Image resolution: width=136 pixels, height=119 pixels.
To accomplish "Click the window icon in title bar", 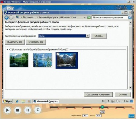I will coord(5,12).
